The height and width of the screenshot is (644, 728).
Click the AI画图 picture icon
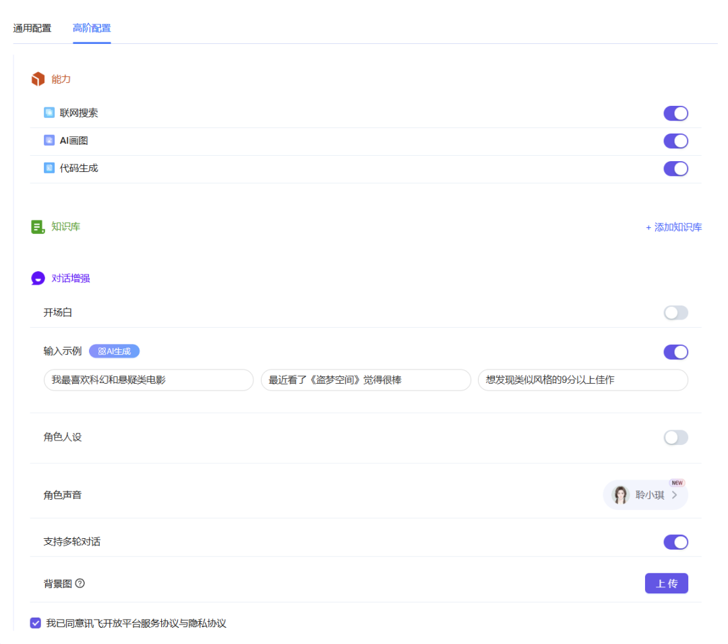pyautogui.click(x=49, y=140)
